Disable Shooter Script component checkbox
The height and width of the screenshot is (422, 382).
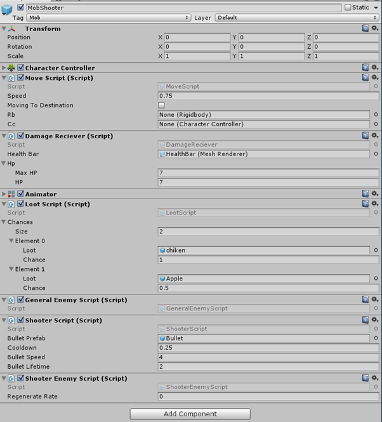tap(20, 320)
